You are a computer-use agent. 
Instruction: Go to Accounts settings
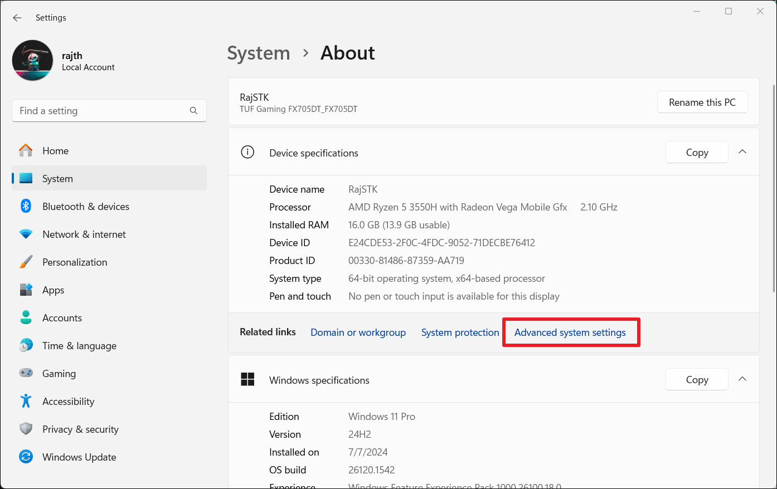pyautogui.click(x=62, y=318)
